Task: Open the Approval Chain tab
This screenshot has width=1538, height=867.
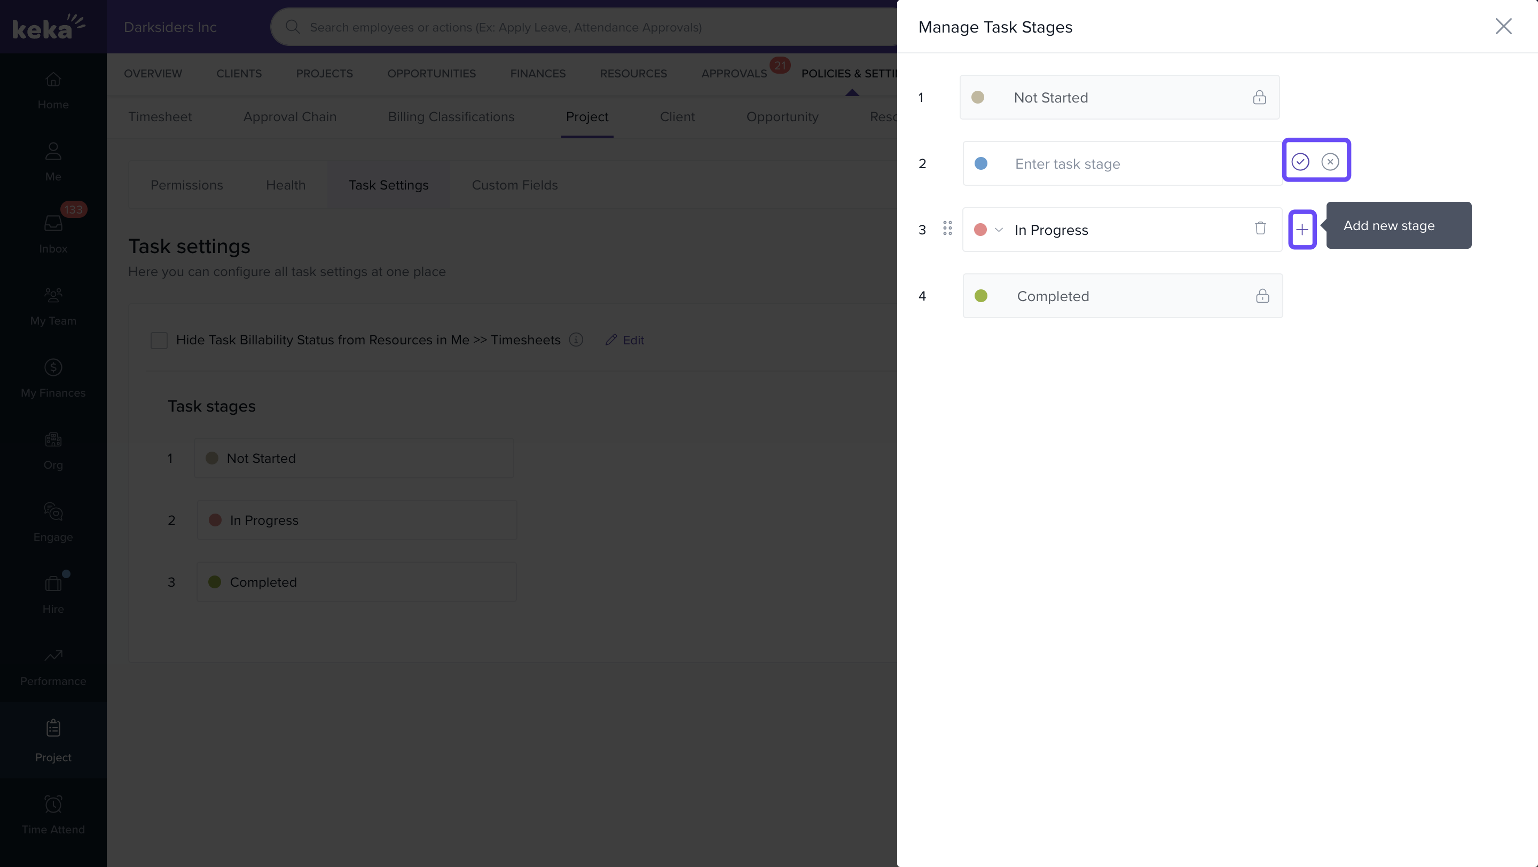Action: 289,117
